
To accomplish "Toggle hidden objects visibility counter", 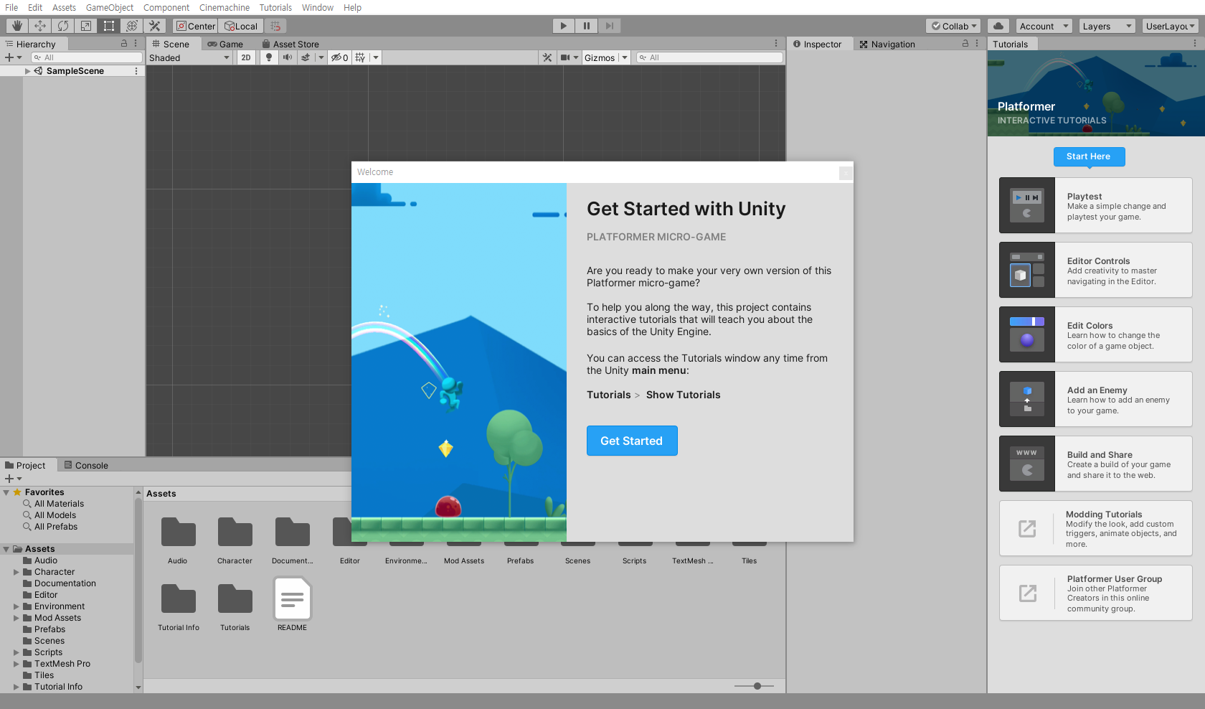I will pos(339,57).
